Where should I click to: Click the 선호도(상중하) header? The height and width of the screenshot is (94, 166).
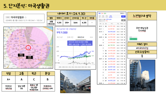(x=142, y=52)
